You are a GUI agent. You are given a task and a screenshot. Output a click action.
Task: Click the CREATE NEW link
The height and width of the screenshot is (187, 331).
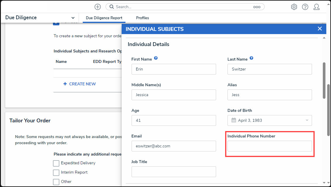80,84
